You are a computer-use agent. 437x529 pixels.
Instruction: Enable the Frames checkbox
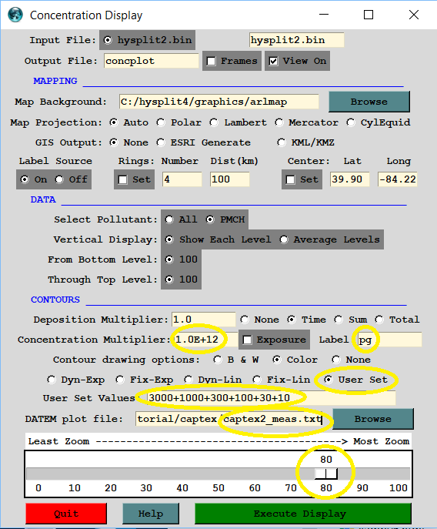(x=211, y=61)
